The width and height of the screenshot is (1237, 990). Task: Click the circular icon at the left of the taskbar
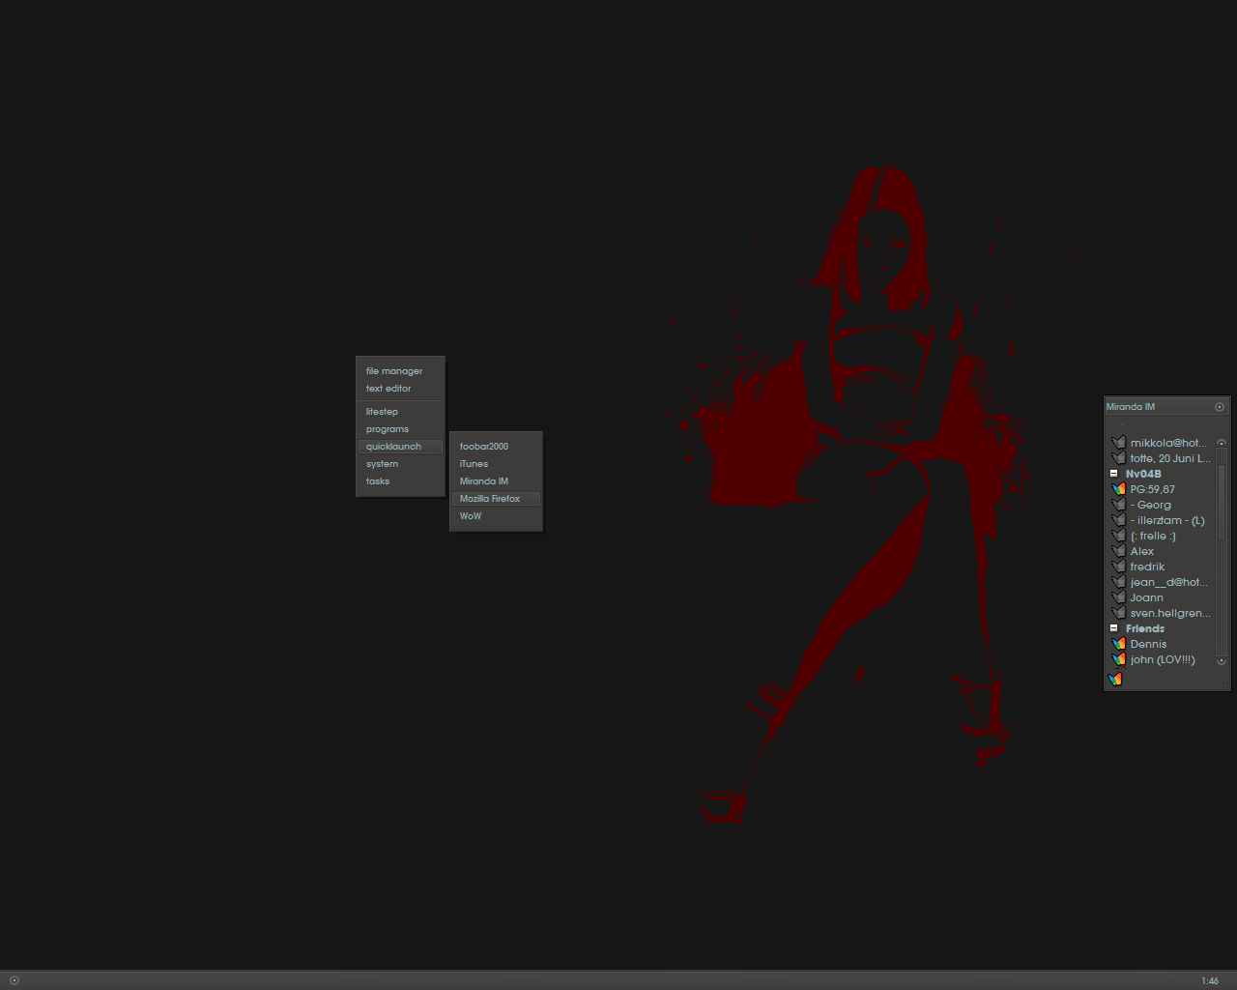pyautogui.click(x=14, y=980)
